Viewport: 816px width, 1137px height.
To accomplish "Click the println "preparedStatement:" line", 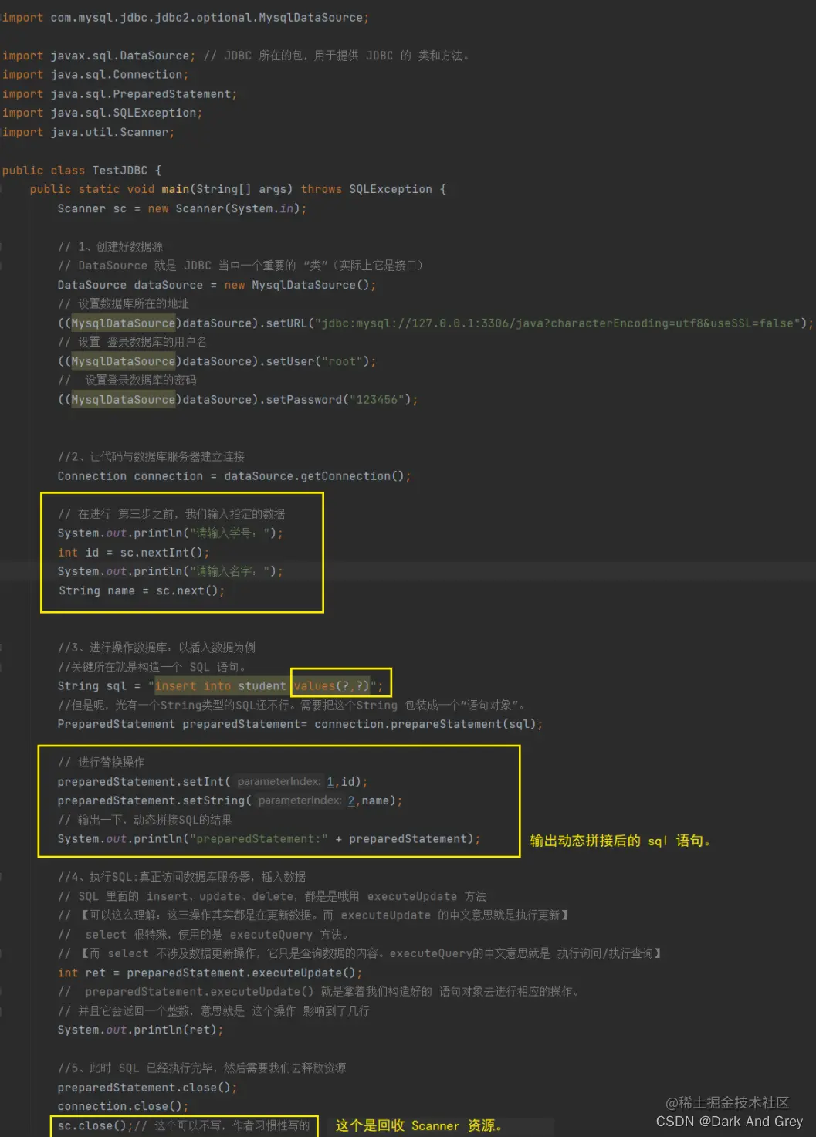I will point(269,839).
